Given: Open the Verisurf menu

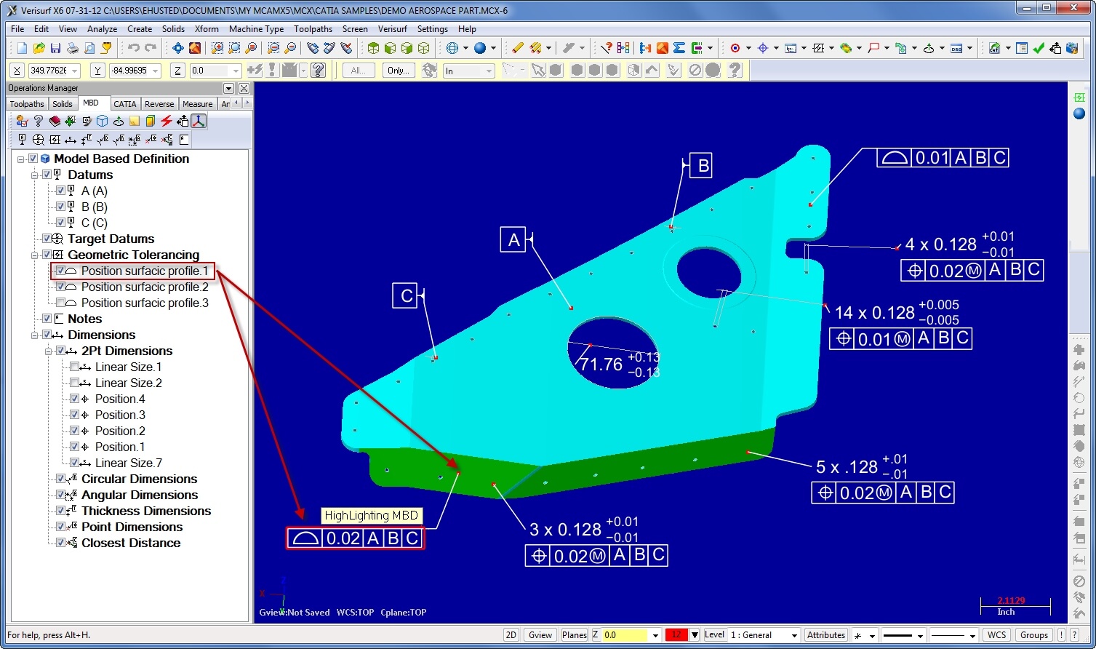Looking at the screenshot, I should [x=393, y=29].
